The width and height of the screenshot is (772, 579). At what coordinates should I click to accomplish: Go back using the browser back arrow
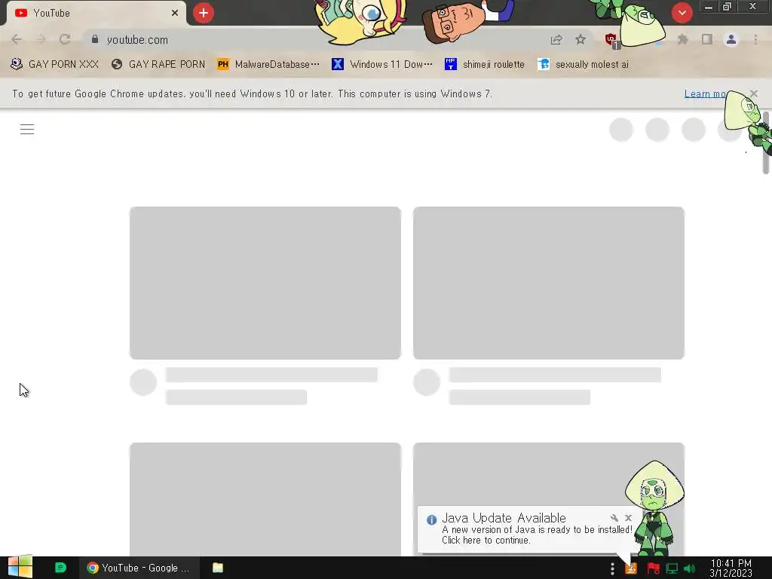[17, 39]
